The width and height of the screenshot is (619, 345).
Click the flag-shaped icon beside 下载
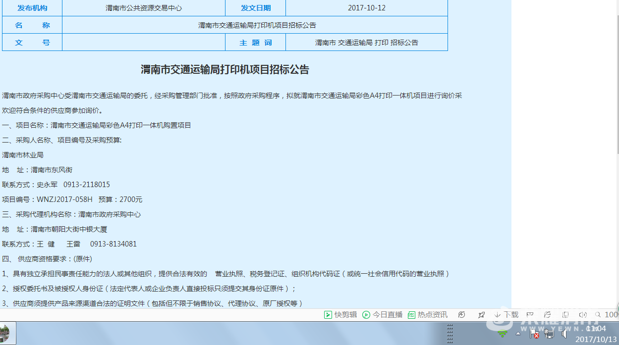click(530, 315)
